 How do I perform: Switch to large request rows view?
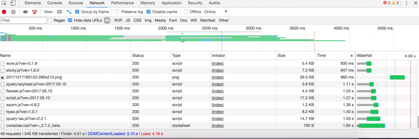(x=60, y=12)
